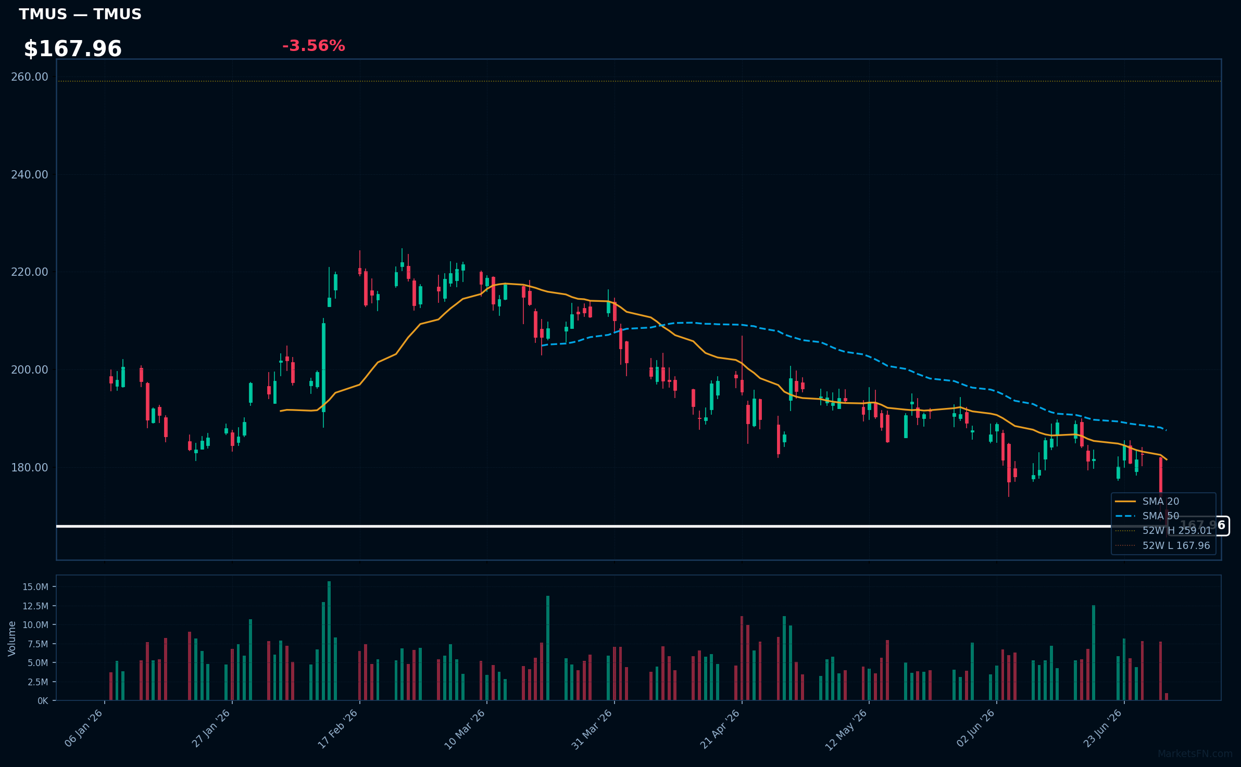The width and height of the screenshot is (1241, 767).
Task: Click the -3.56% change value
Action: pyautogui.click(x=314, y=46)
